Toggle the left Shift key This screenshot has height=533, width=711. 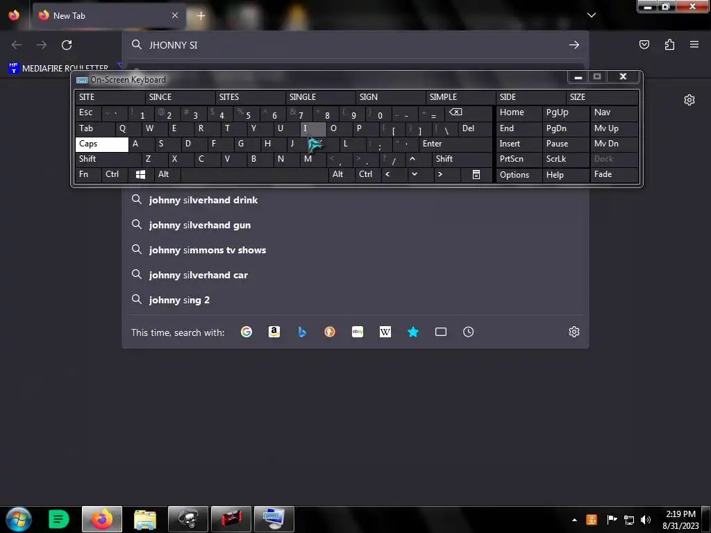pyautogui.click(x=108, y=159)
